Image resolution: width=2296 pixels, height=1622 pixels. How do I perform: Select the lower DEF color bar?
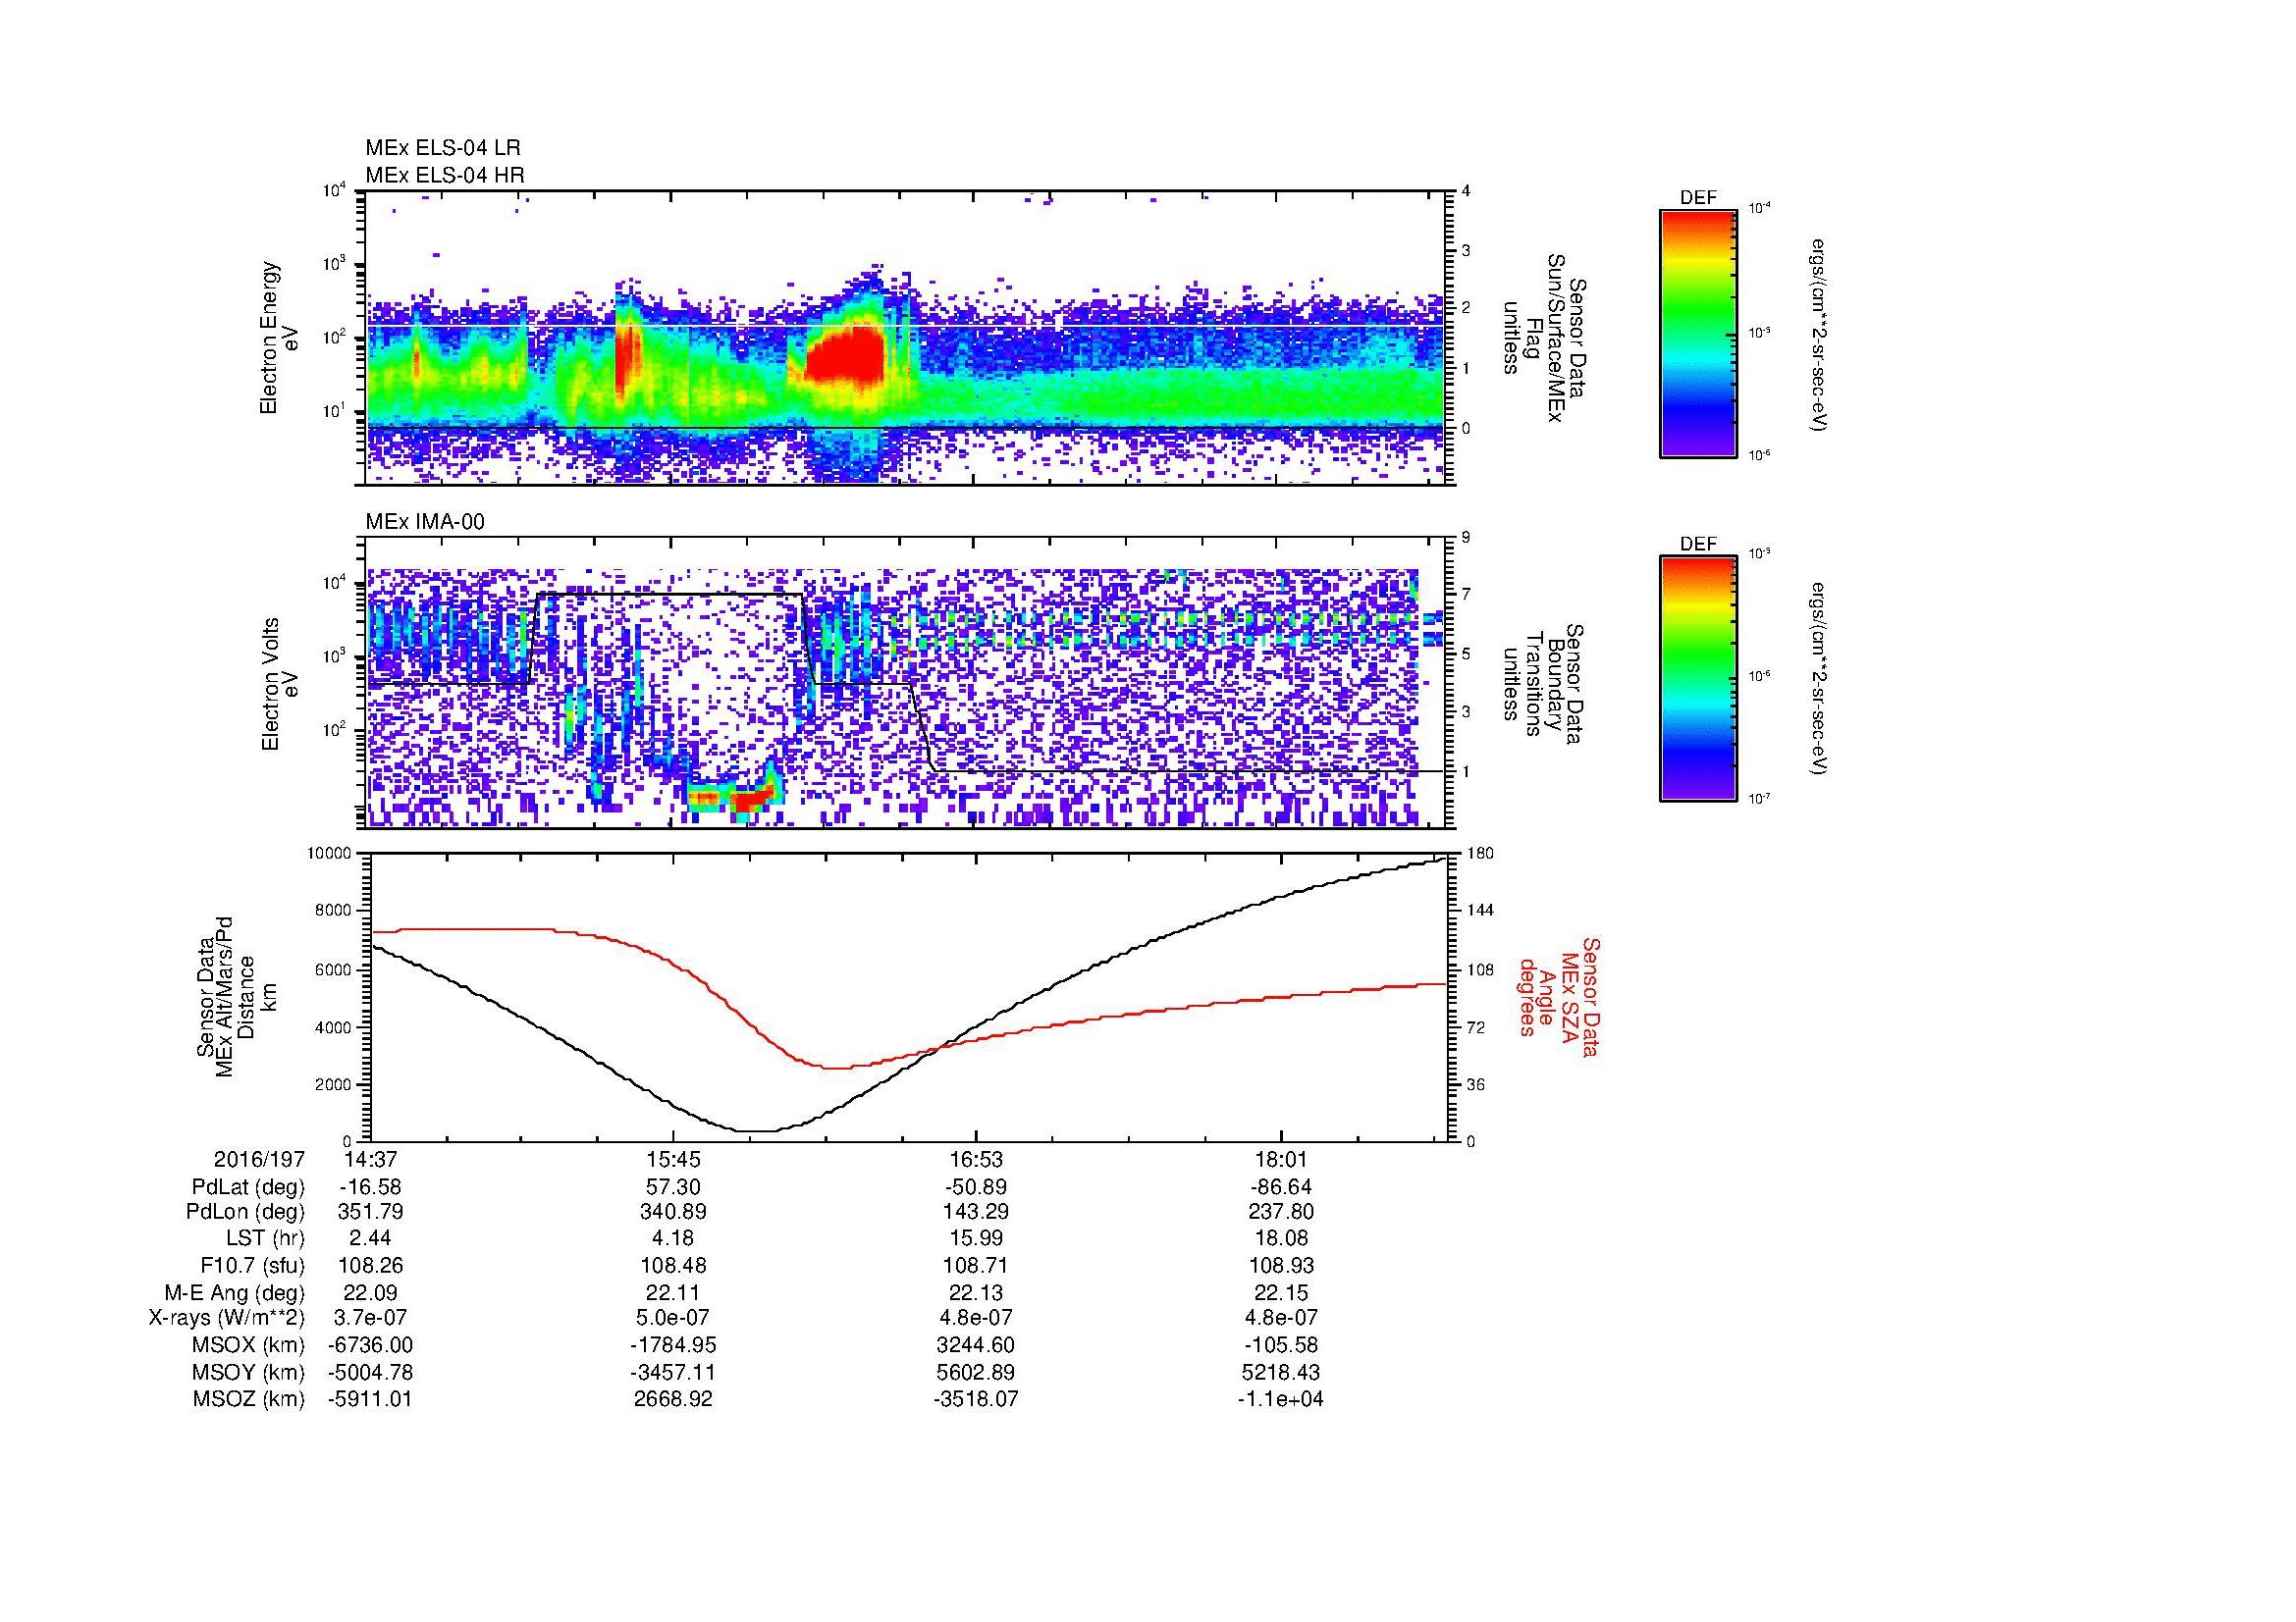(1698, 678)
